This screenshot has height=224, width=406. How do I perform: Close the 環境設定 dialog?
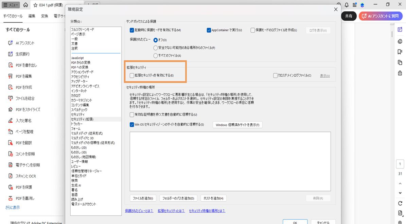click(336, 9)
